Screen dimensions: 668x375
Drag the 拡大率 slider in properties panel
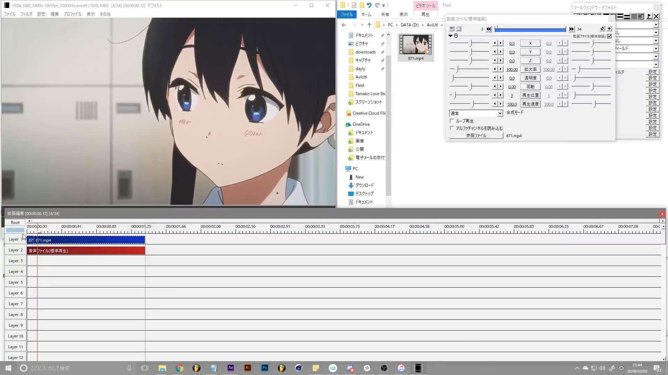[x=472, y=69]
